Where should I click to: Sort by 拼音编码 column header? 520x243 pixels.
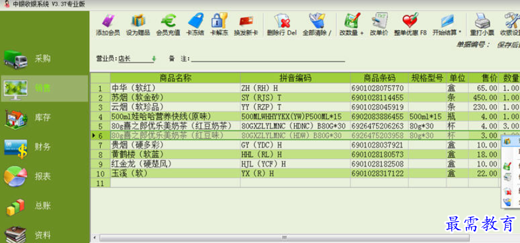tap(295, 78)
